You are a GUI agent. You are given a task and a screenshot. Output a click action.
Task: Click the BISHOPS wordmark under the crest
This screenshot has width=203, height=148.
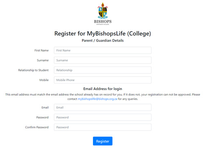click(103, 22)
